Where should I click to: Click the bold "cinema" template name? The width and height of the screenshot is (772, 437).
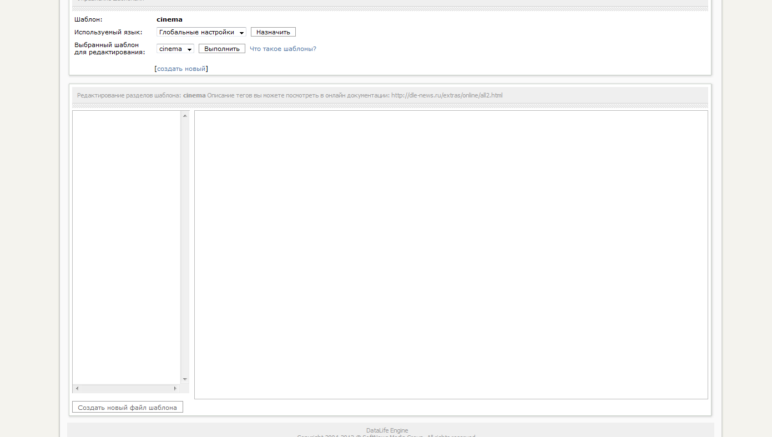tap(169, 19)
